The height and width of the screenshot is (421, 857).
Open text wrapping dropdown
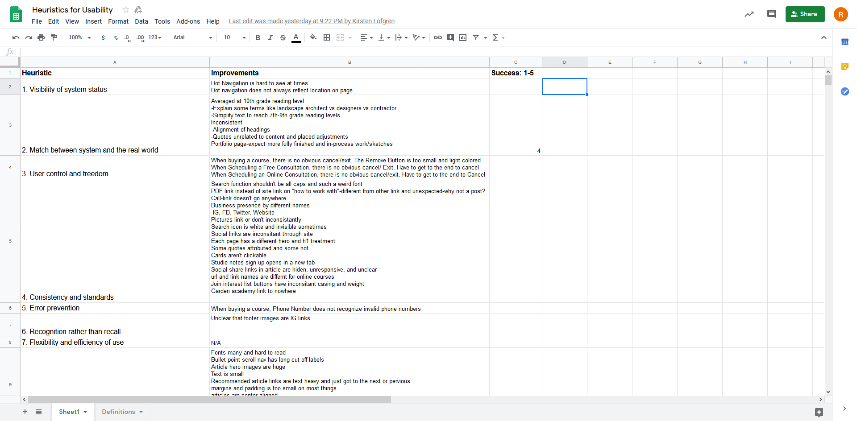pyautogui.click(x=401, y=37)
